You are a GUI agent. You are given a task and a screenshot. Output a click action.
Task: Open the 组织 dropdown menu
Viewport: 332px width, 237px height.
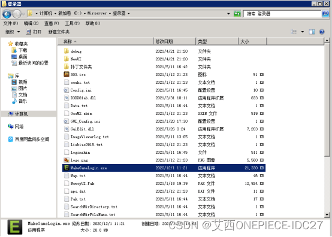click(x=13, y=32)
